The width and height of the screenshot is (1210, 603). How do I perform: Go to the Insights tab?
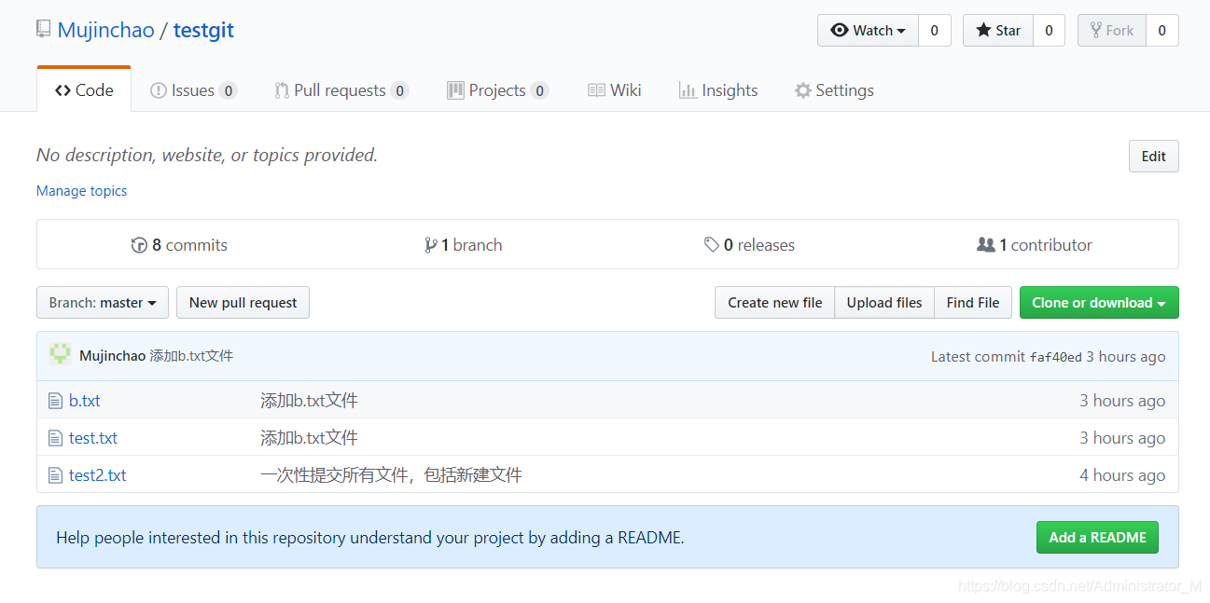[718, 90]
